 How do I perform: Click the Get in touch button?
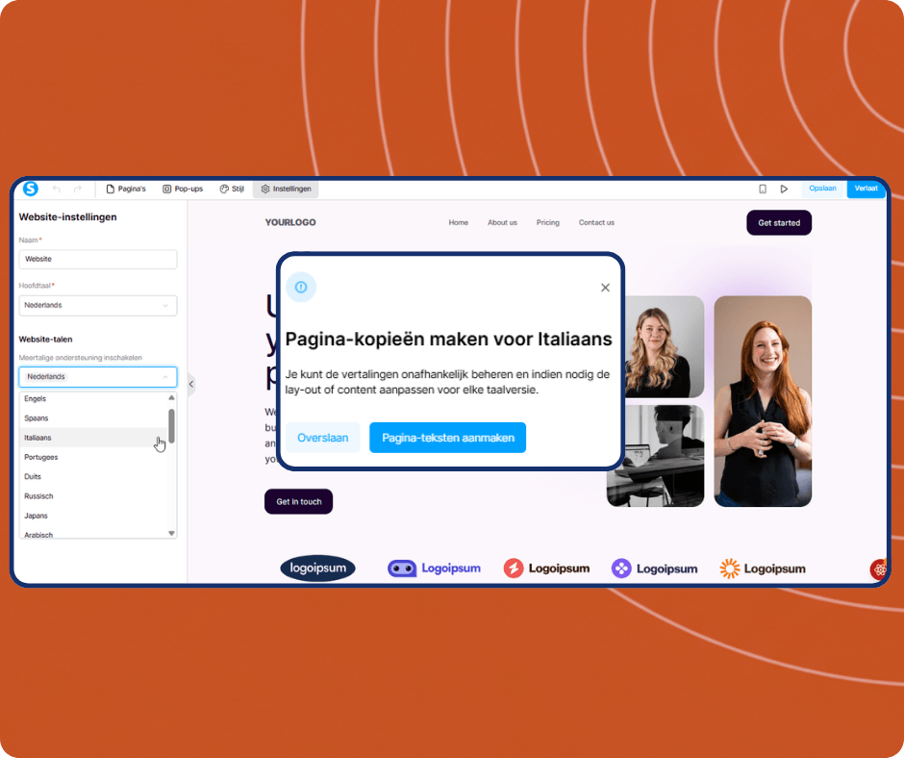tap(299, 501)
